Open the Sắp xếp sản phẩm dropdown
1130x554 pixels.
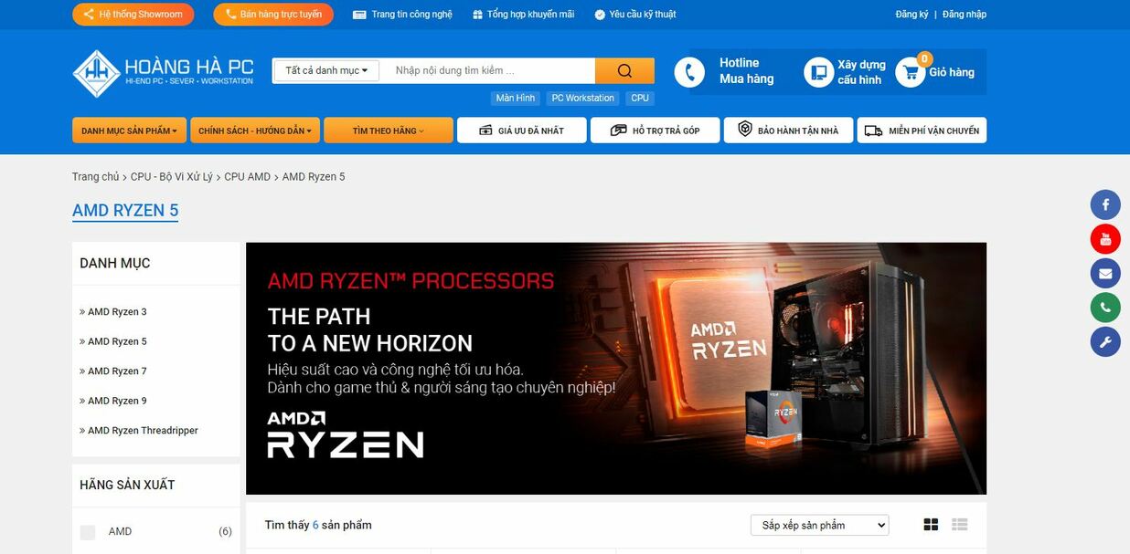click(820, 525)
